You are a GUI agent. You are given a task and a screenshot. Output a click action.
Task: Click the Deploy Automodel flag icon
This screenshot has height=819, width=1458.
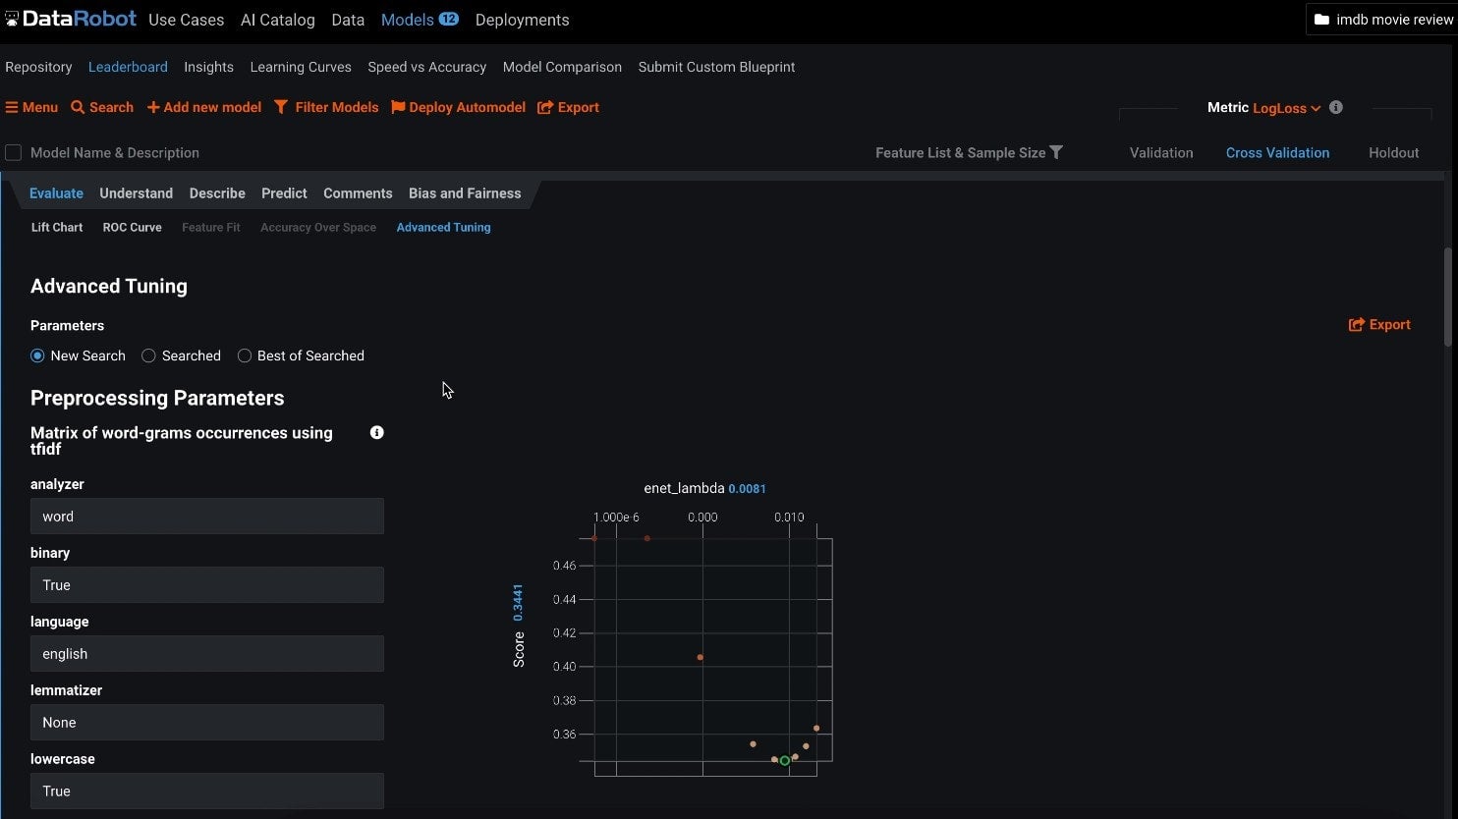[x=398, y=108]
